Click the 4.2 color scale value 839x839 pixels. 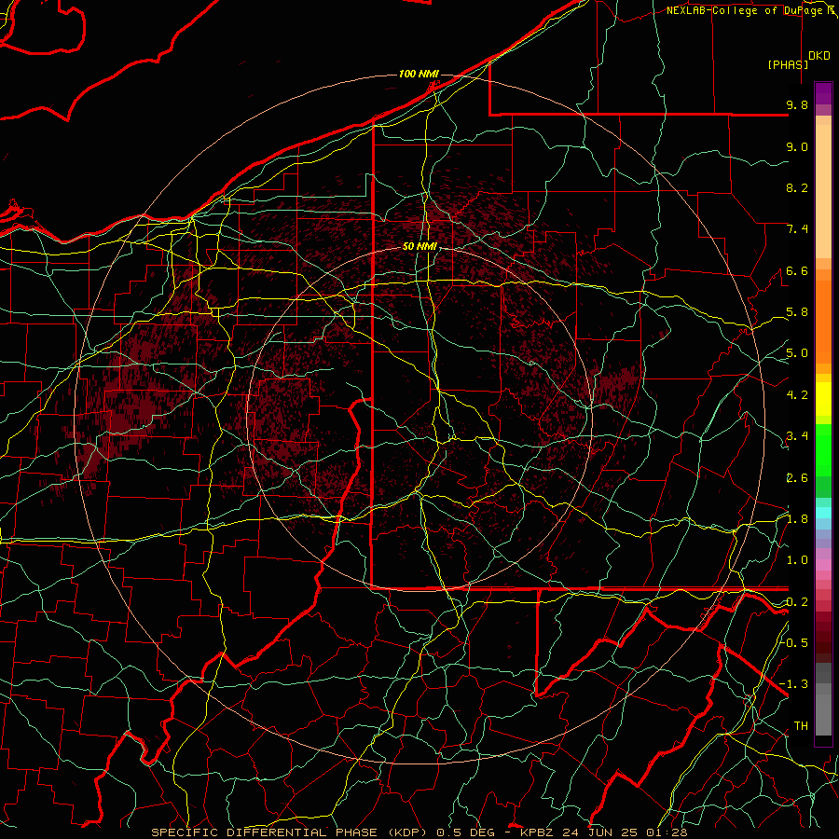pos(797,395)
